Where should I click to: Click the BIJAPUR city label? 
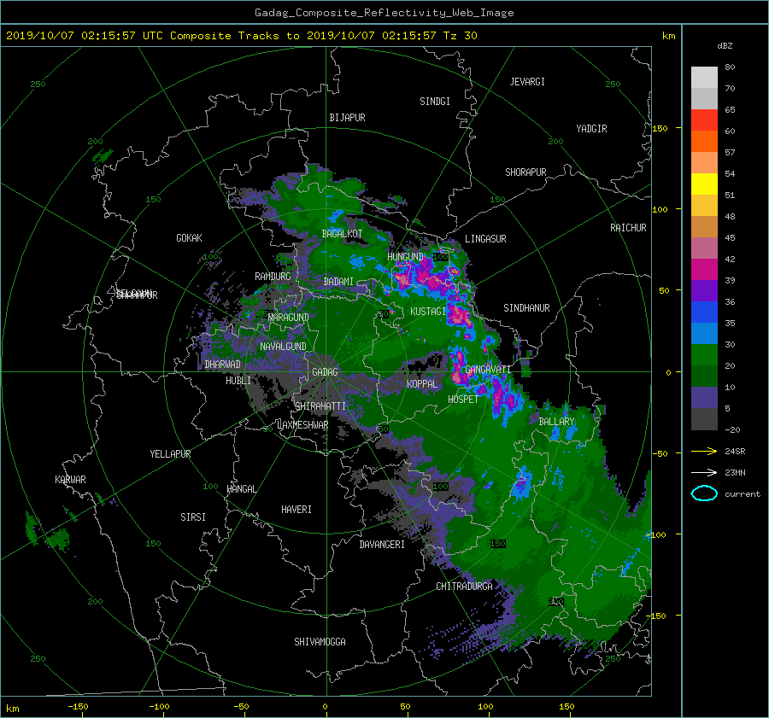(x=347, y=118)
